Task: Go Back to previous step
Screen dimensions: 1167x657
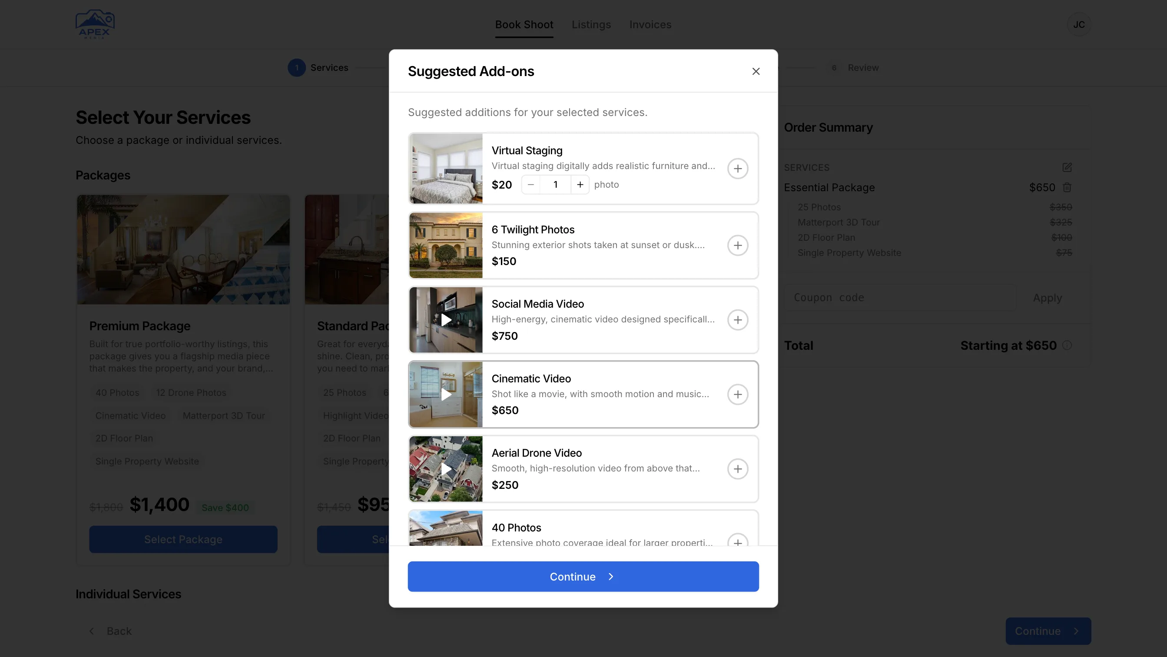Action: [110, 631]
